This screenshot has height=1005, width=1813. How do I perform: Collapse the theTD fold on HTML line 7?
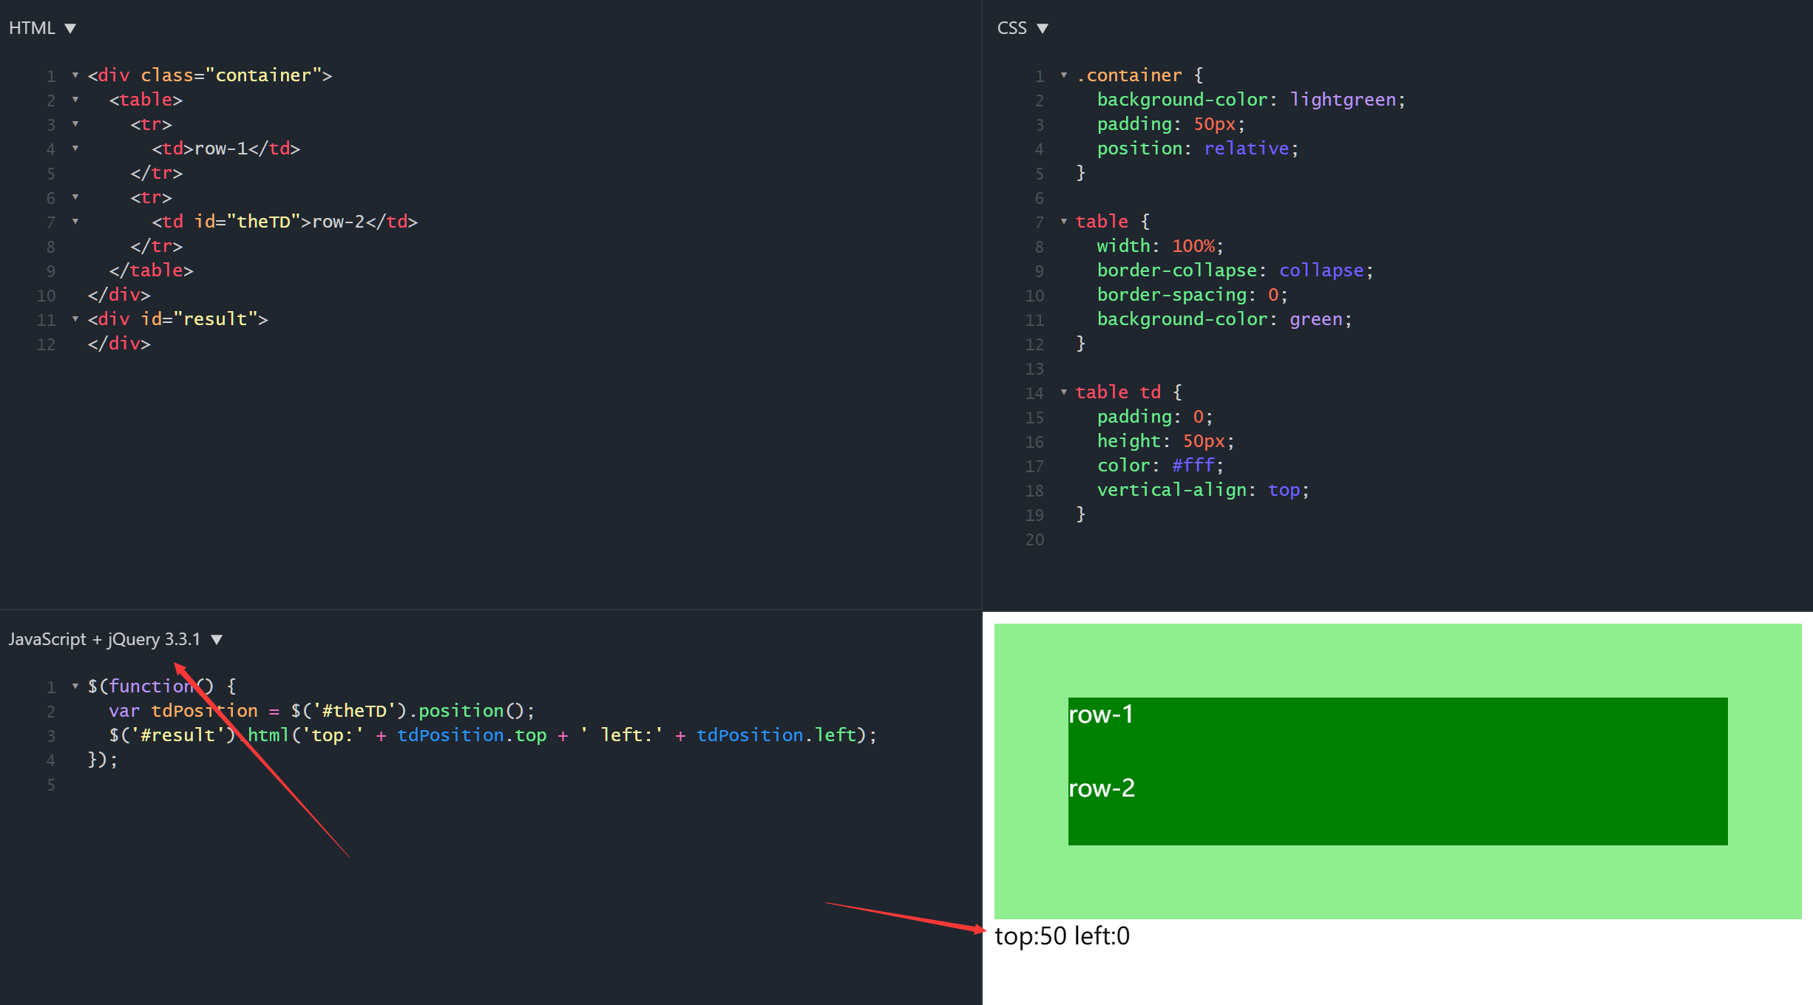point(75,222)
